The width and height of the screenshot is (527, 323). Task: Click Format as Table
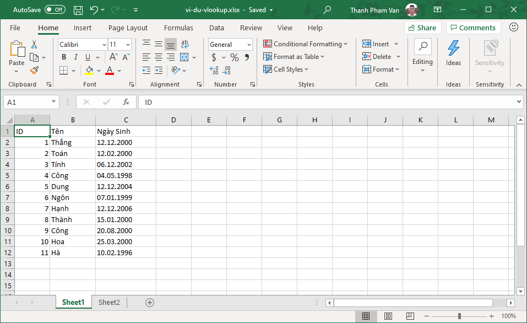pyautogui.click(x=294, y=57)
